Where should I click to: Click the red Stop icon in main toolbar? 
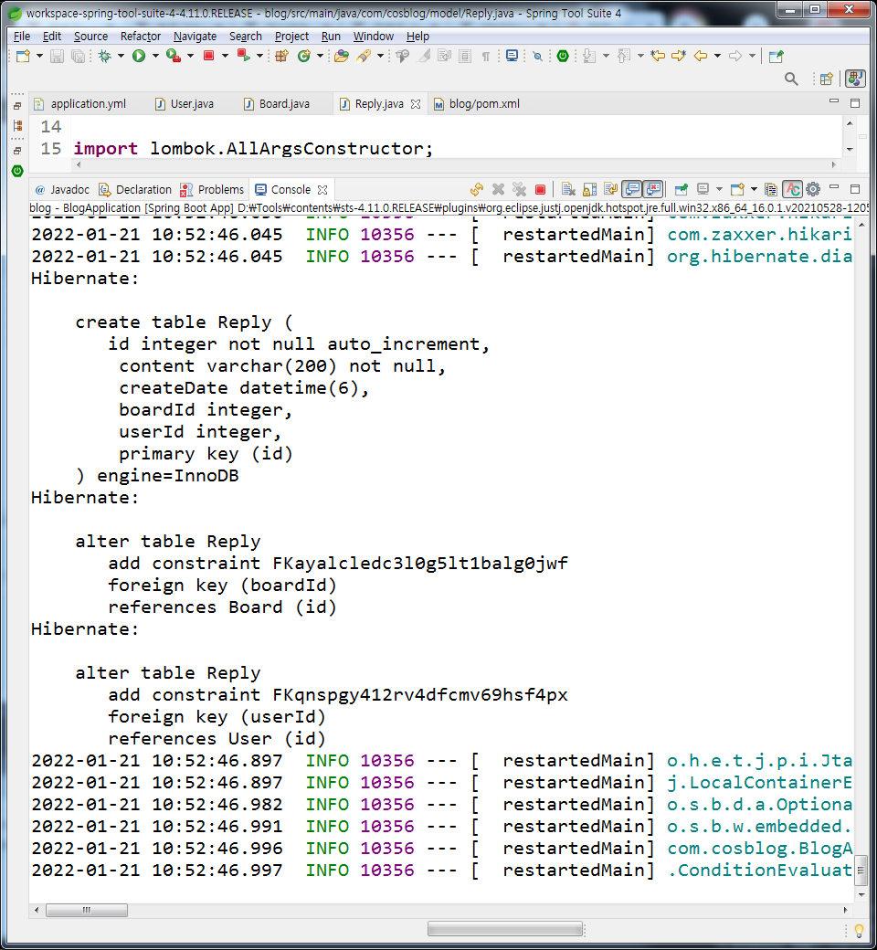209,56
